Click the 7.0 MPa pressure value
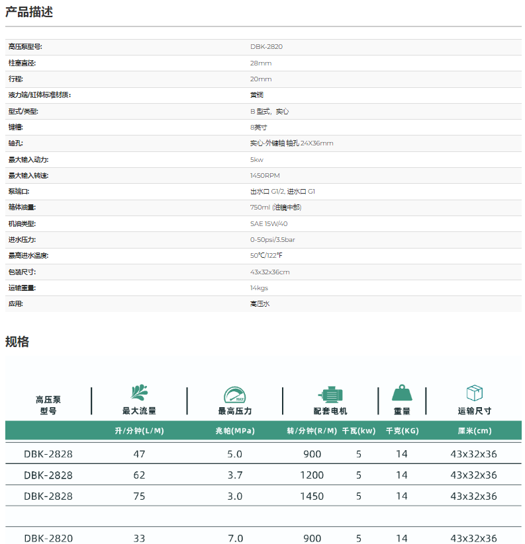This screenshot has height=544, width=525. point(235,538)
